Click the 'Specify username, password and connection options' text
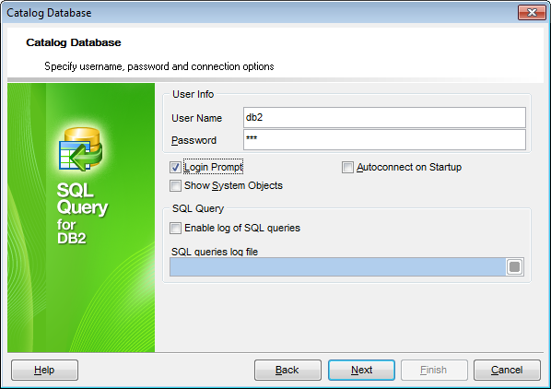The width and height of the screenshot is (551, 389). (159, 66)
